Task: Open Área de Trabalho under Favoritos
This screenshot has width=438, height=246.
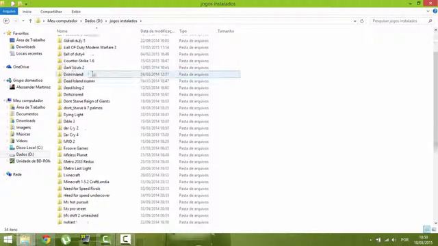Action: 30,40
